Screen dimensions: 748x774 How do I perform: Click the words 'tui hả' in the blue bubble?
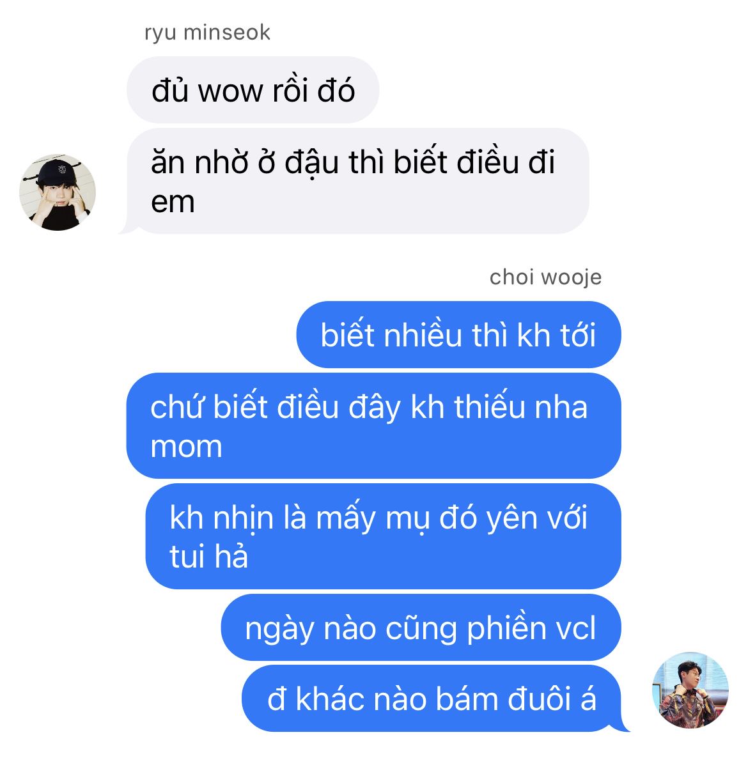[x=209, y=556]
